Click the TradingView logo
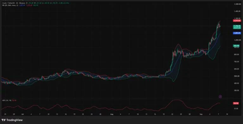The width and height of the screenshot is (243, 124). click(12, 120)
